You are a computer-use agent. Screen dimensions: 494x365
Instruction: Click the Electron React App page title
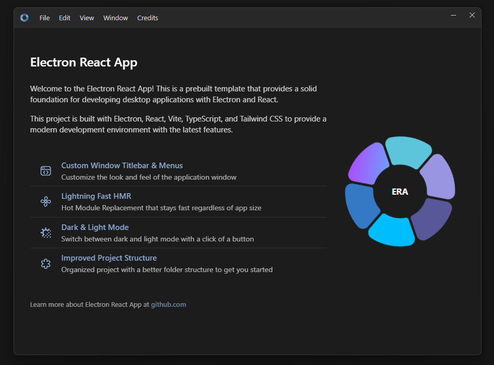(84, 63)
